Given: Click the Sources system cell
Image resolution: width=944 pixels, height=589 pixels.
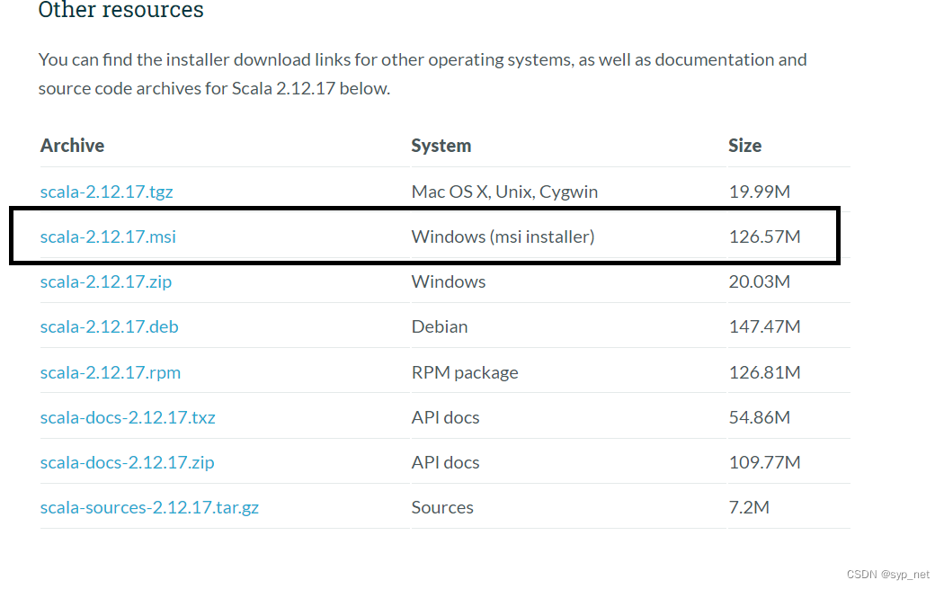Looking at the screenshot, I should coord(442,507).
